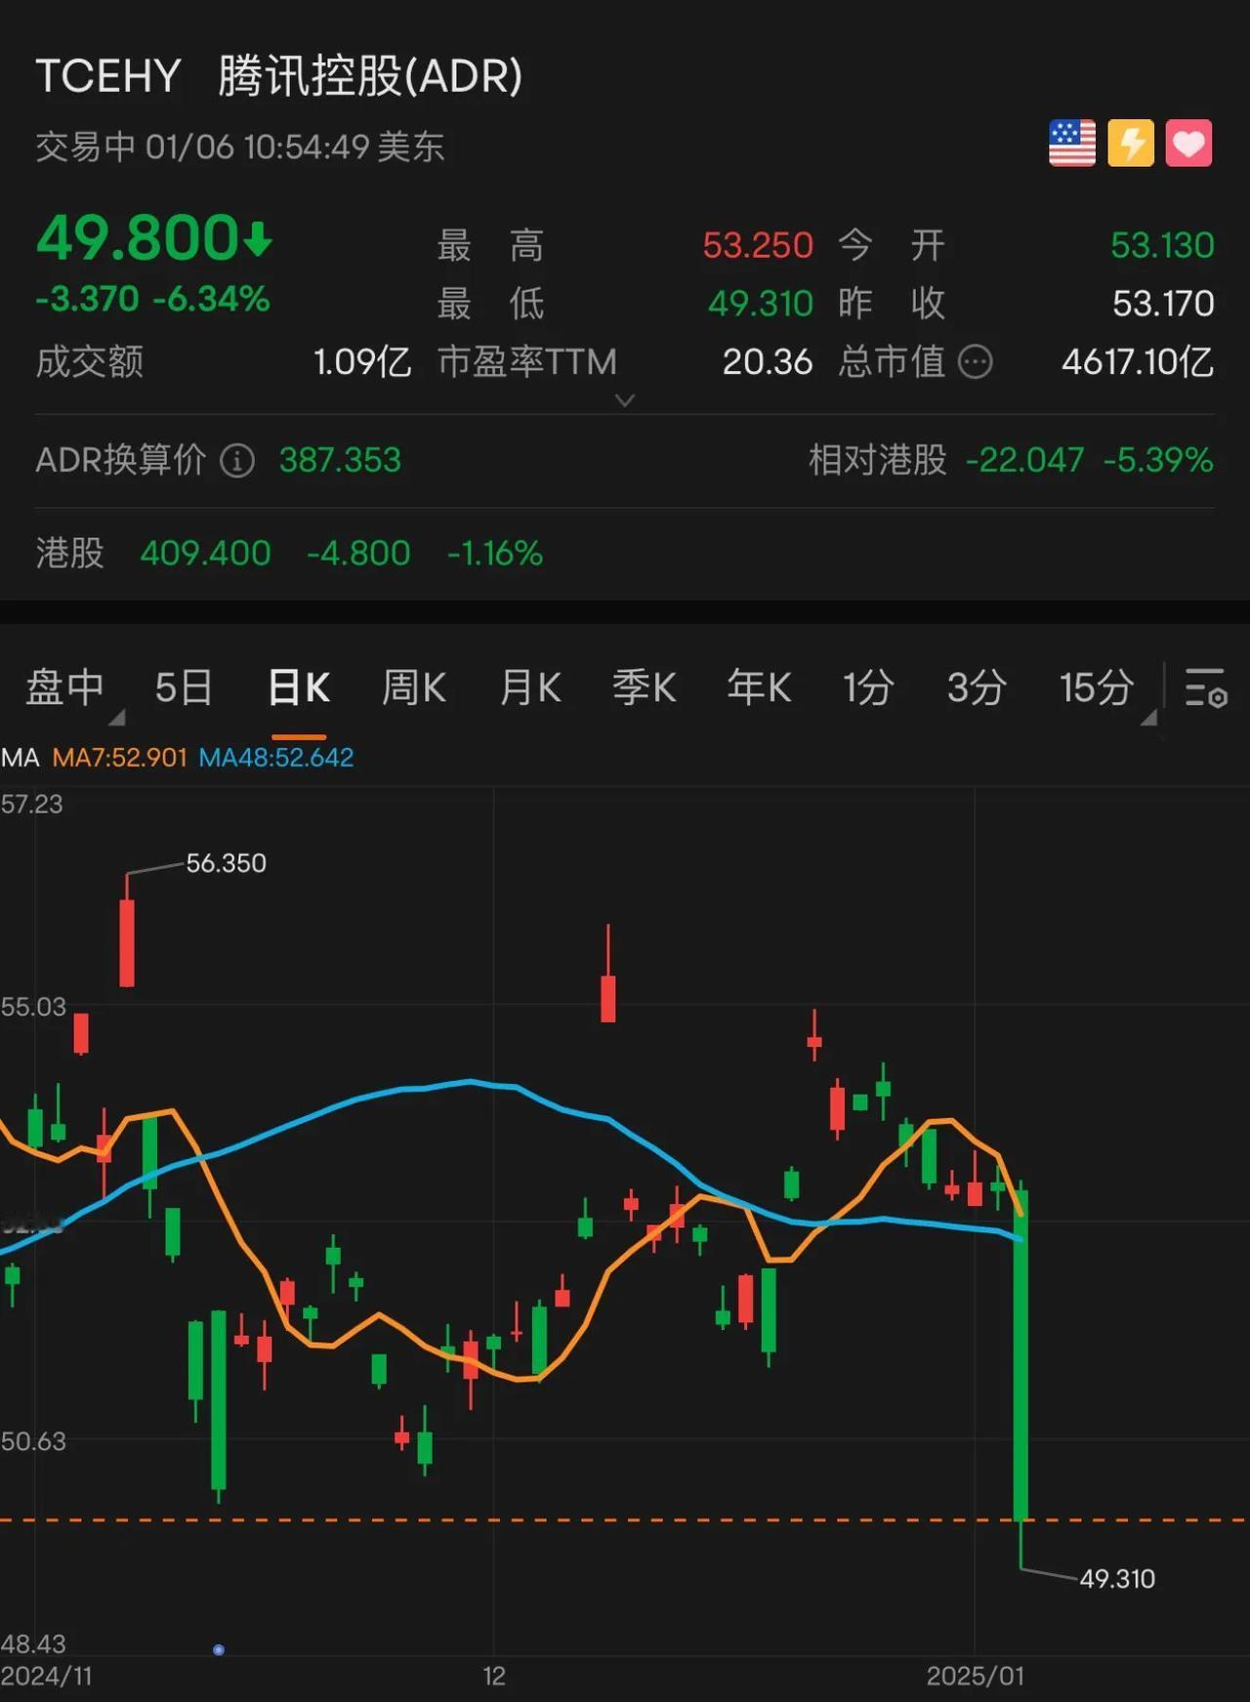Image resolution: width=1250 pixels, height=1702 pixels.
Task: Tap the ADR换算价 value 387.353
Action: [340, 460]
